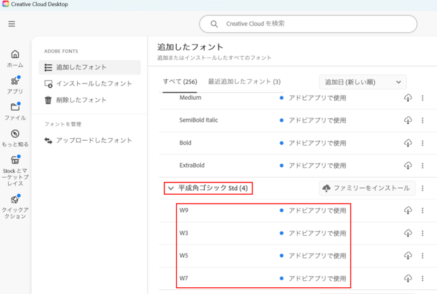Open the hamburger navigation menu
The image size is (437, 294).
point(12,24)
